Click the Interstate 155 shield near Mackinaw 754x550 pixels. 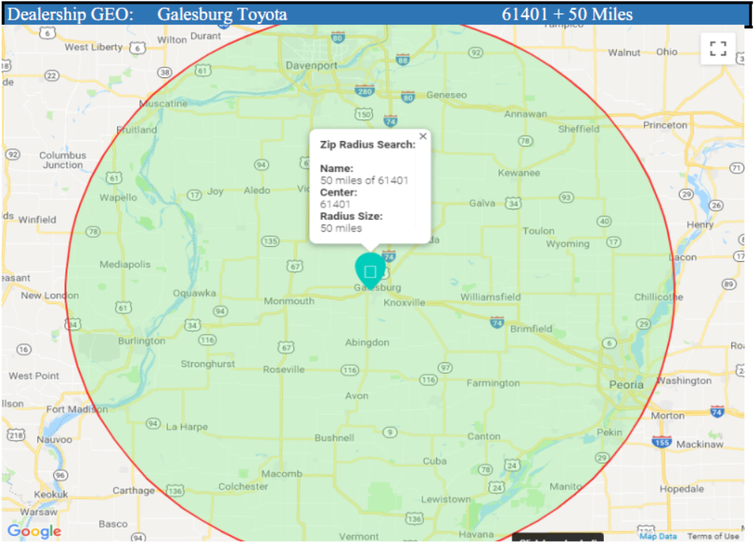662,441
